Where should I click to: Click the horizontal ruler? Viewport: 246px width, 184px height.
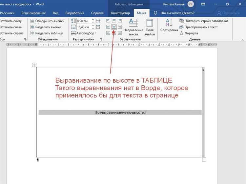coord(112,45)
